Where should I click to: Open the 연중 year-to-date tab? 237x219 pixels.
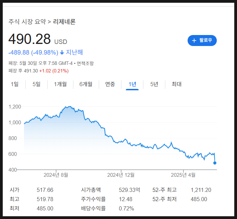tap(110, 84)
